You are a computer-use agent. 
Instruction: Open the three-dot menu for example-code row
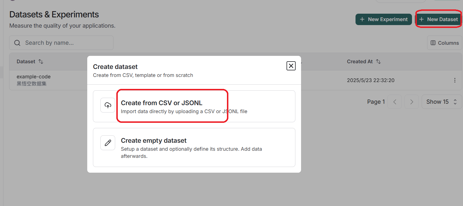point(455,80)
